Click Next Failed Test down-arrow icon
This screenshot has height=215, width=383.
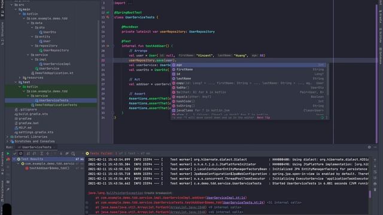pyautogui.click(x=61, y=153)
